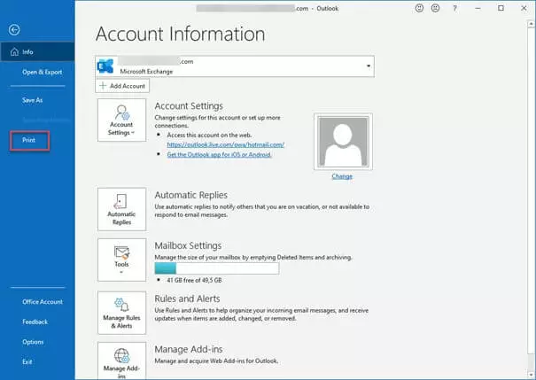
Task: Click the smiley face feedback icon
Action: click(x=419, y=8)
